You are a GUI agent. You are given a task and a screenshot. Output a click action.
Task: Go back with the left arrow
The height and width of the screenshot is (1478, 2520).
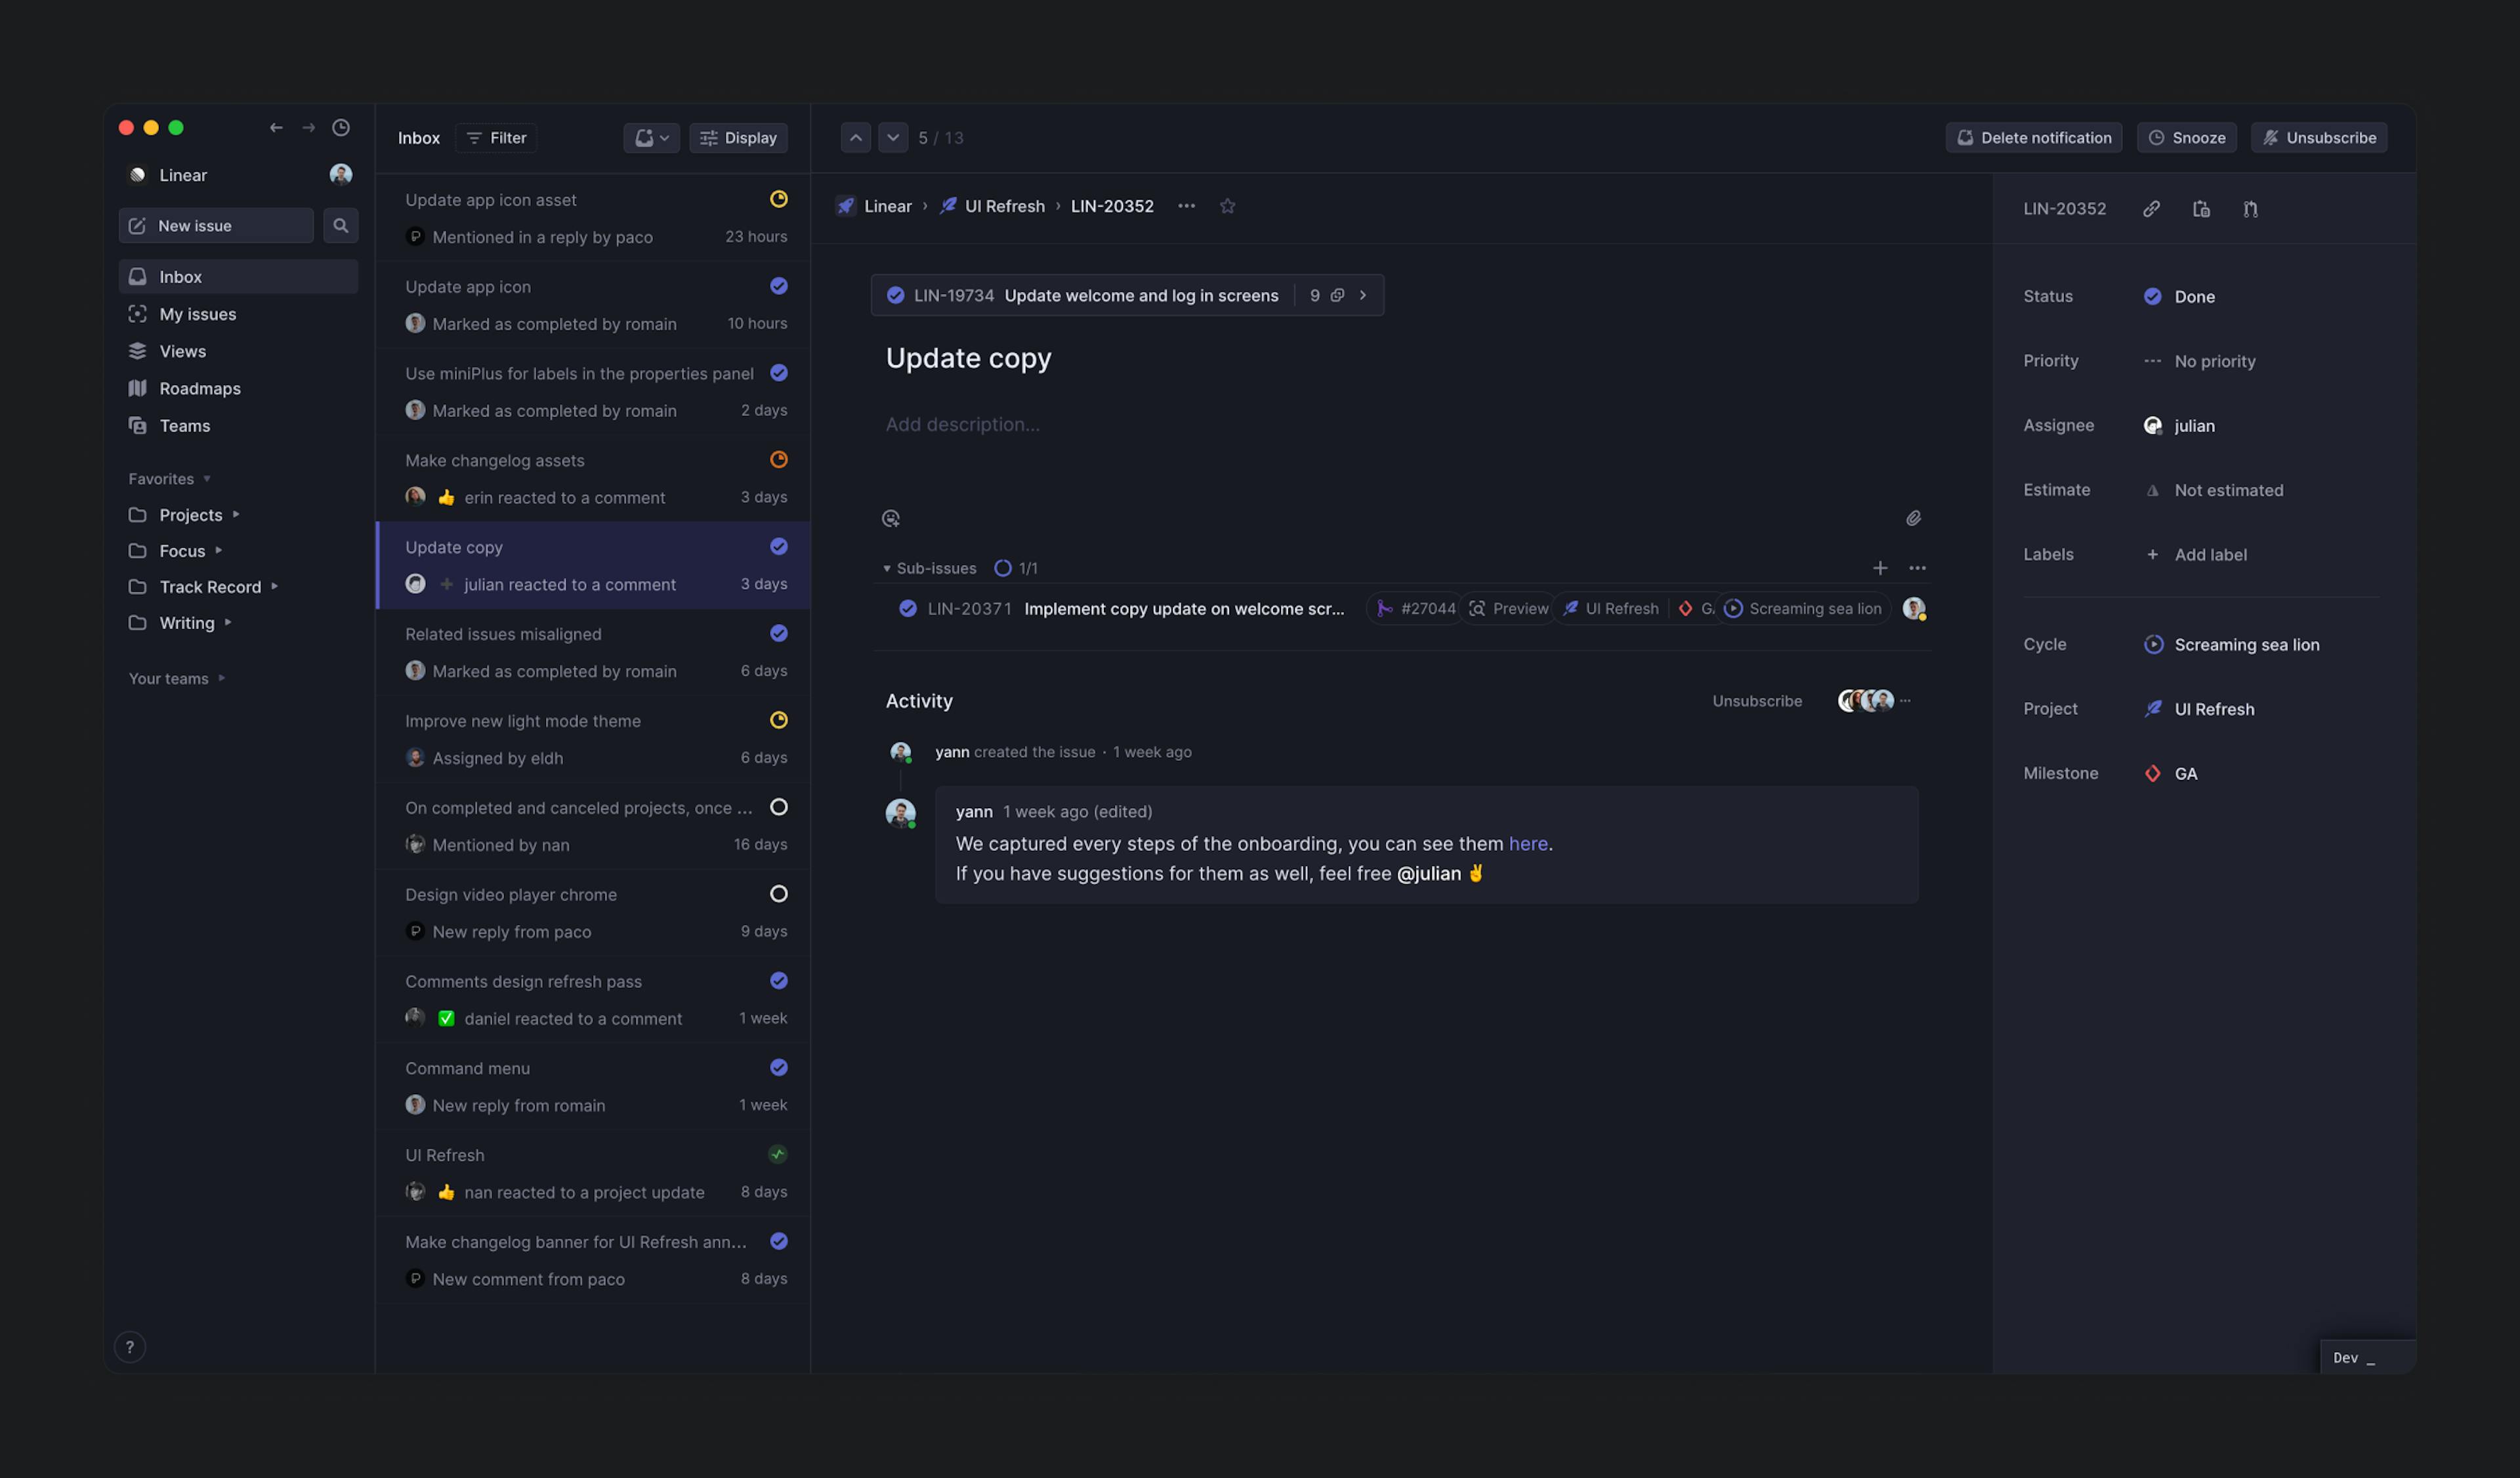[276, 127]
